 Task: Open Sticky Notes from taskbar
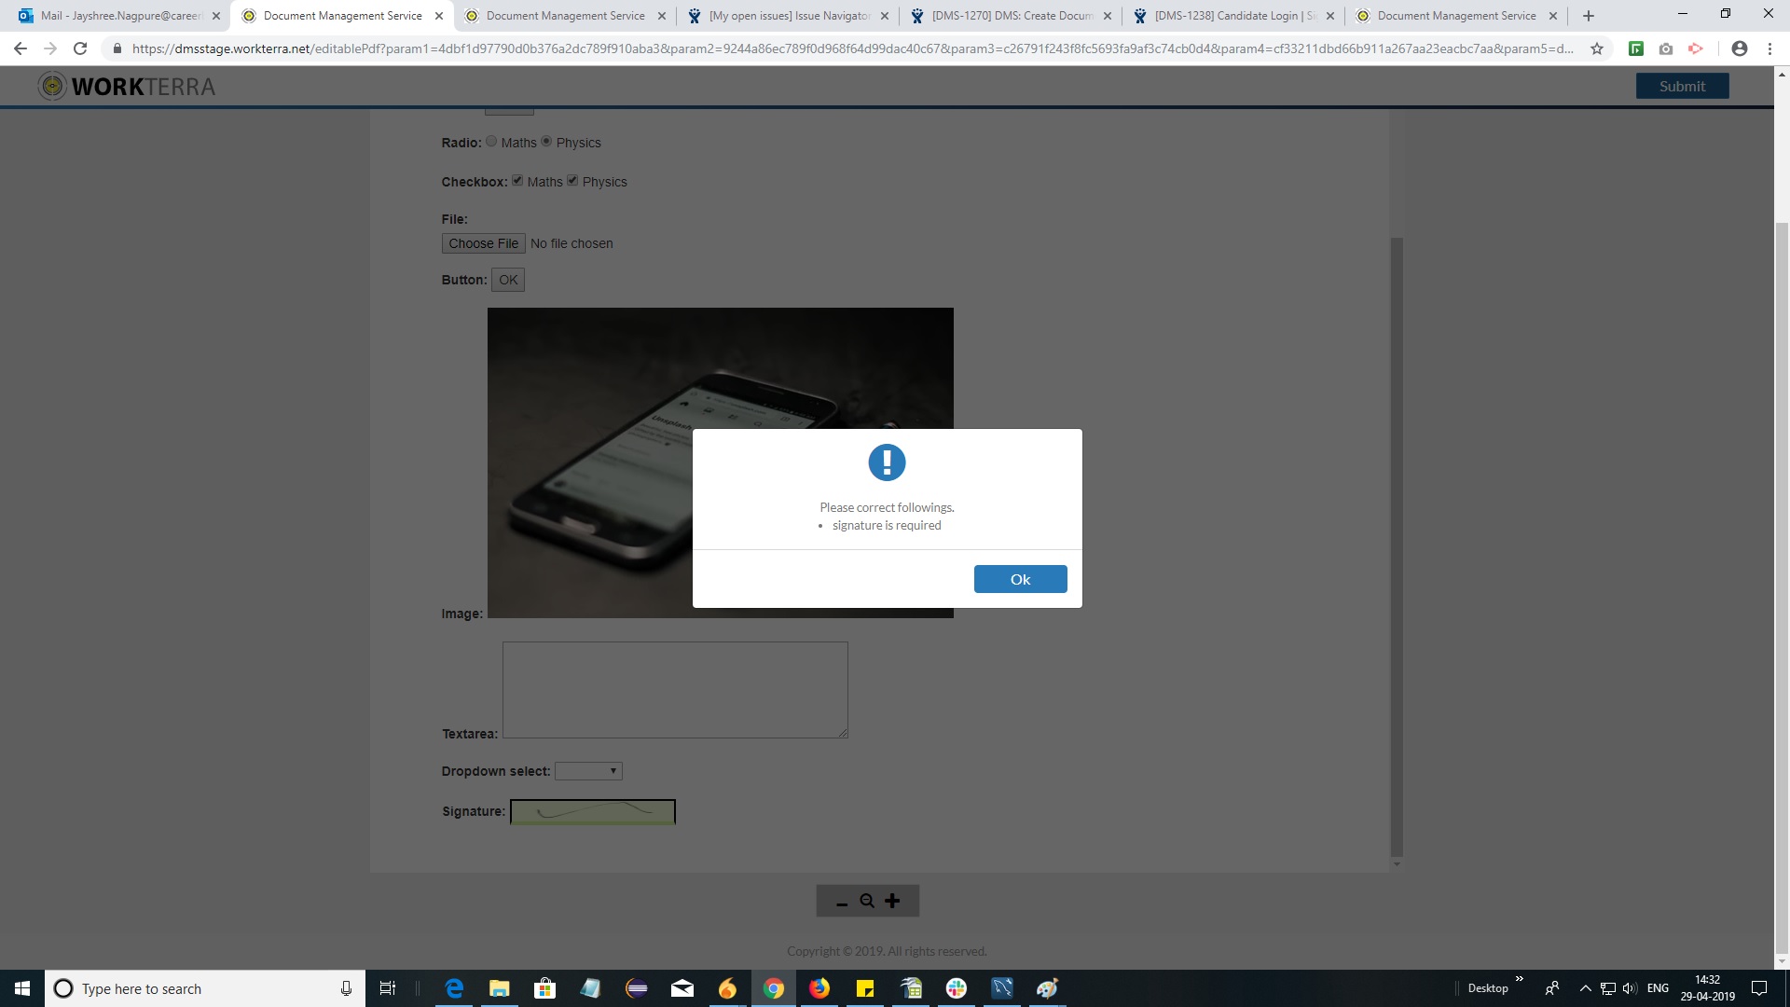coord(865,988)
